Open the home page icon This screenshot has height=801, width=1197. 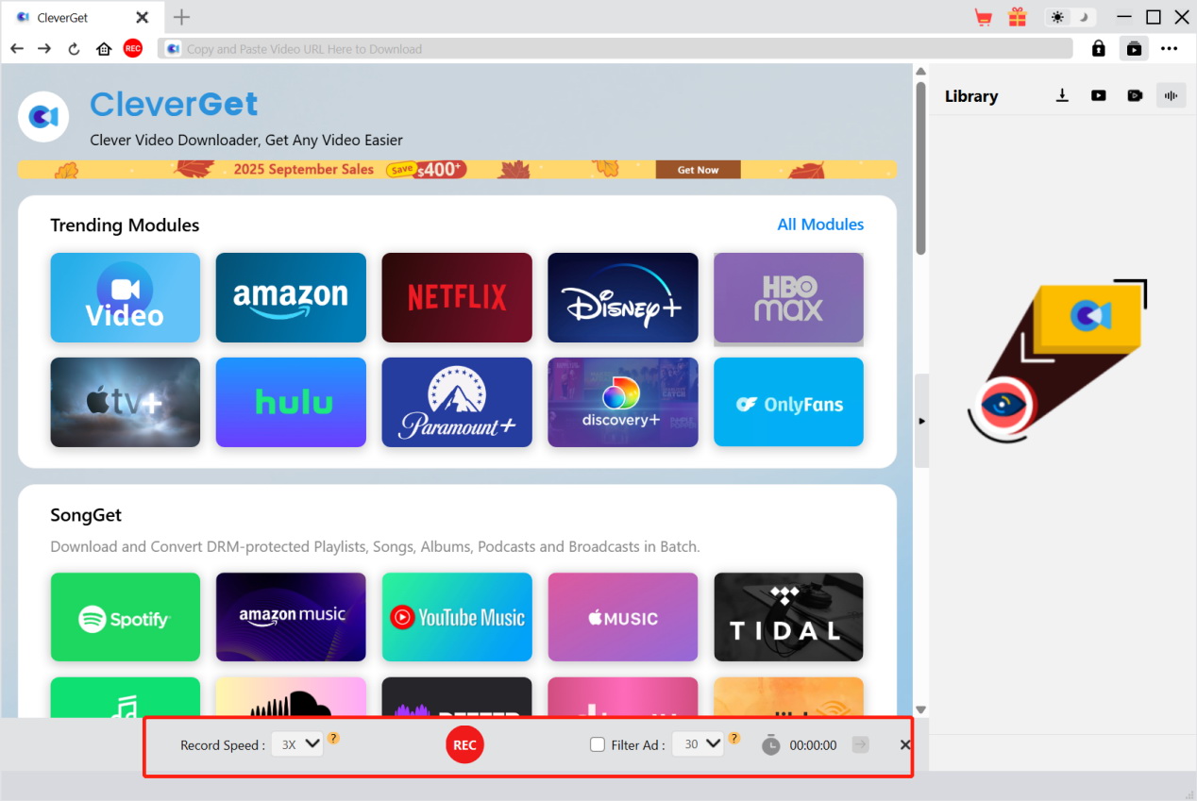(104, 48)
